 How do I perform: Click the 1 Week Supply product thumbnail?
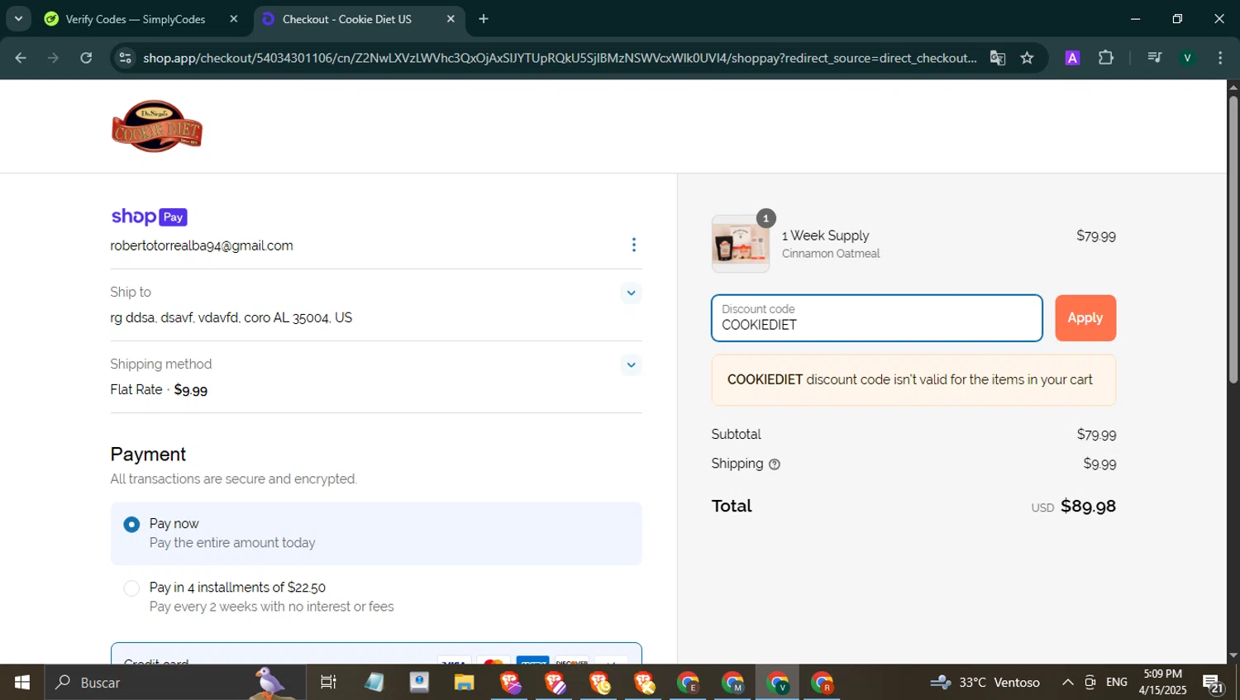click(x=740, y=244)
